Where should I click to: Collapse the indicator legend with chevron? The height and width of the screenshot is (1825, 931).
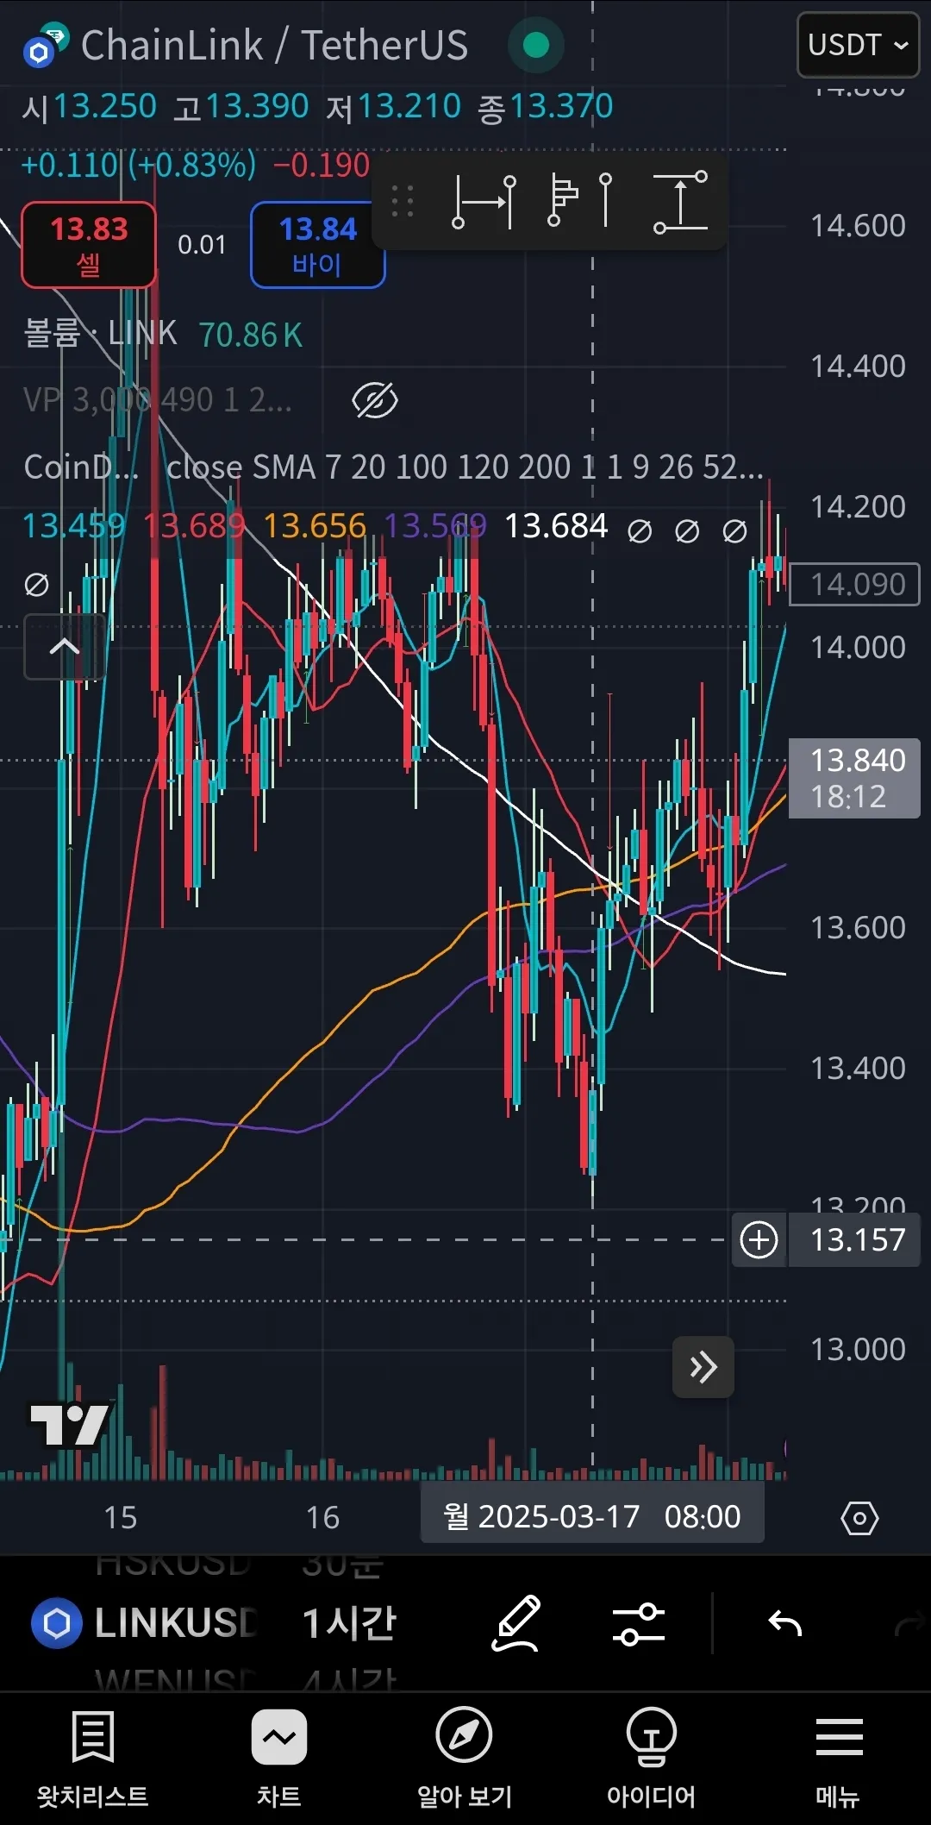(x=65, y=647)
